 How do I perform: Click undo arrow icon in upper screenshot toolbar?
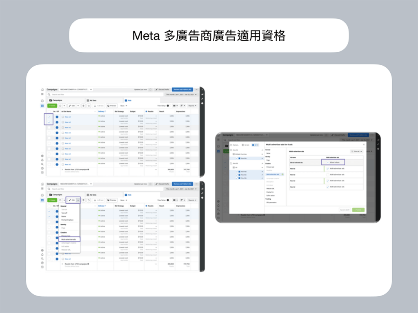coord(89,106)
